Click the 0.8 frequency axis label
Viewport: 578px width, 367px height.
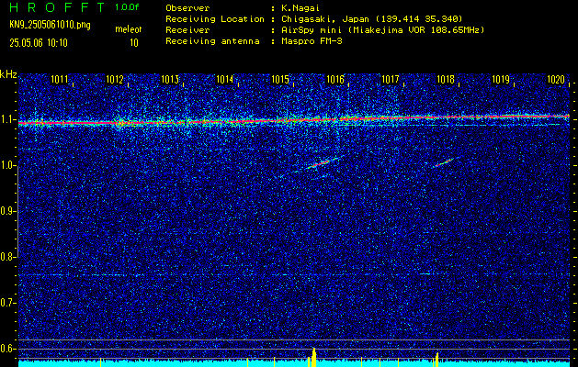coord(7,257)
